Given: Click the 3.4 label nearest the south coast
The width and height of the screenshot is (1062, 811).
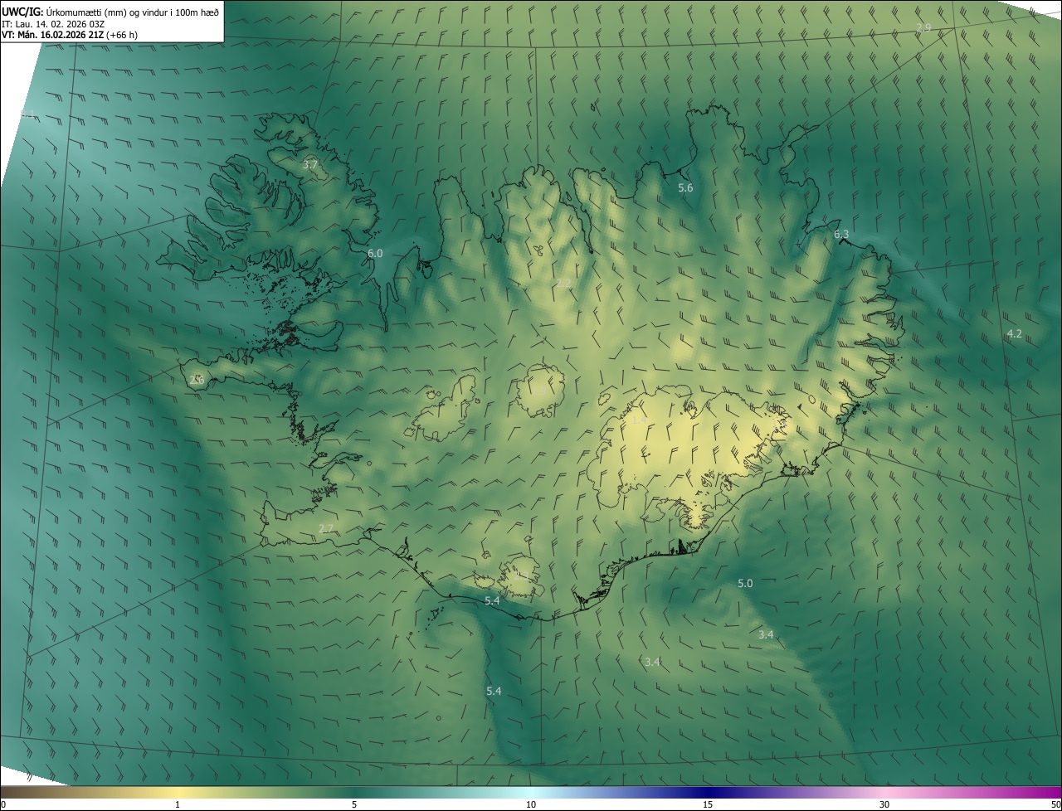Looking at the screenshot, I should (652, 662).
